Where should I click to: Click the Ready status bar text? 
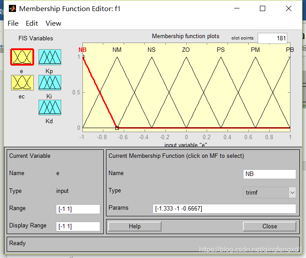point(18,243)
